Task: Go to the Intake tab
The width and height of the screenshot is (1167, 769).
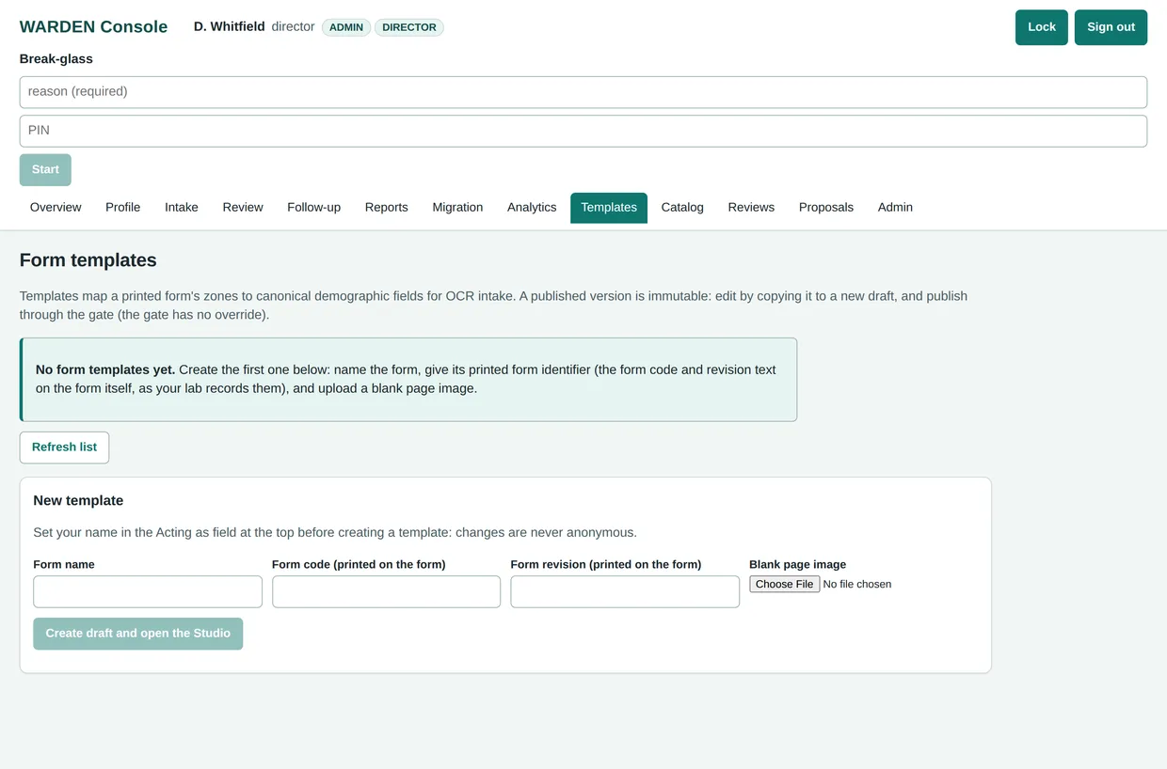Action: coord(182,208)
